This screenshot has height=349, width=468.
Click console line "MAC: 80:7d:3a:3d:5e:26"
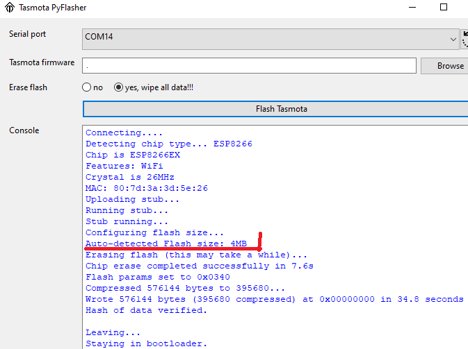(147, 188)
